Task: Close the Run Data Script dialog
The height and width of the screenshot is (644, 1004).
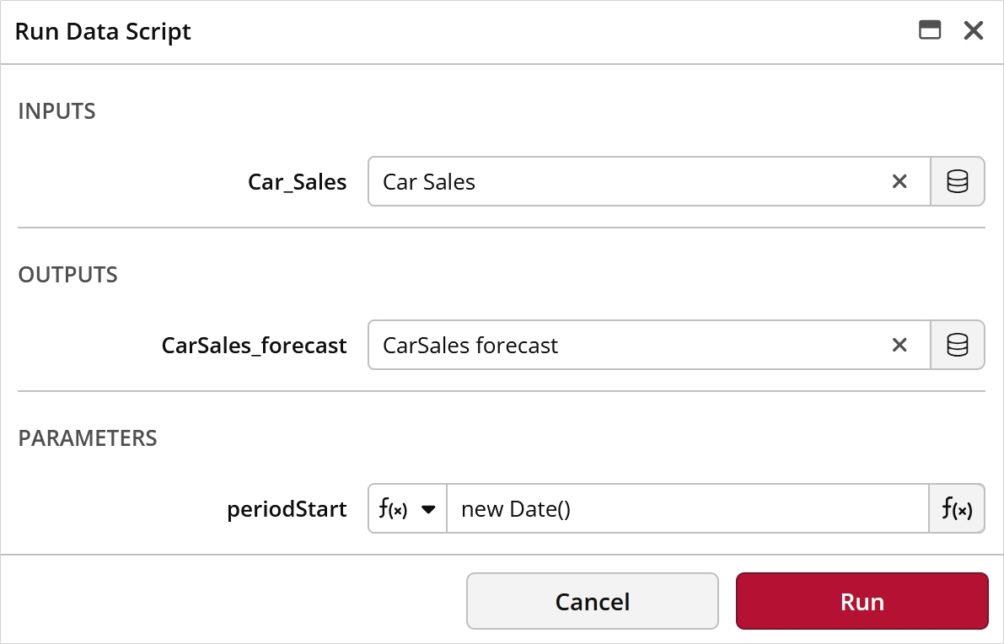Action: click(974, 30)
